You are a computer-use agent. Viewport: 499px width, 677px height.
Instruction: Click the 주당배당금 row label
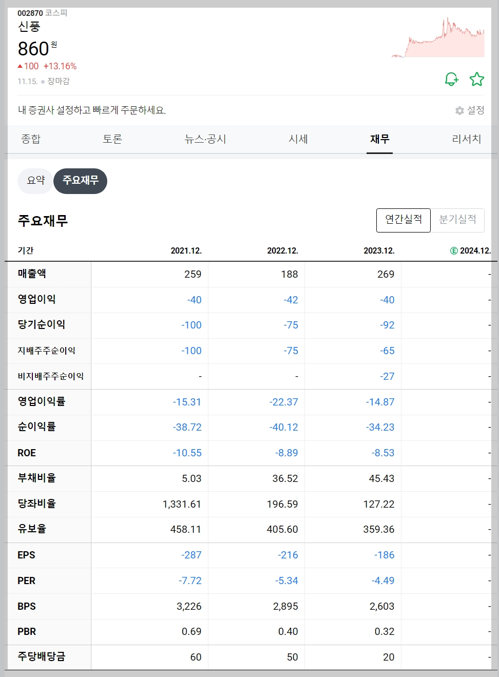[42, 656]
